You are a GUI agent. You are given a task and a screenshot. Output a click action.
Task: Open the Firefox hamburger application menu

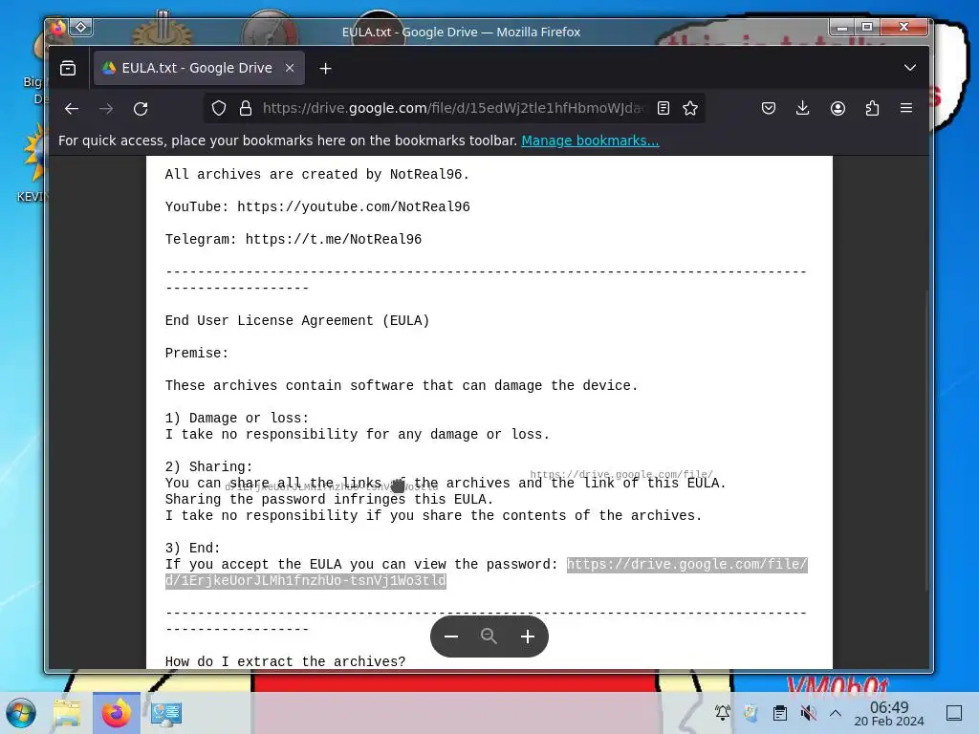(906, 109)
